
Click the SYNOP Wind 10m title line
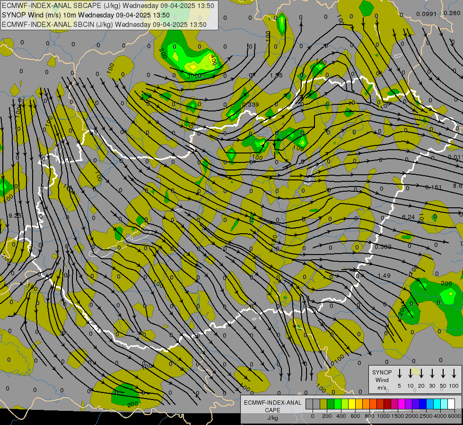tap(86, 15)
